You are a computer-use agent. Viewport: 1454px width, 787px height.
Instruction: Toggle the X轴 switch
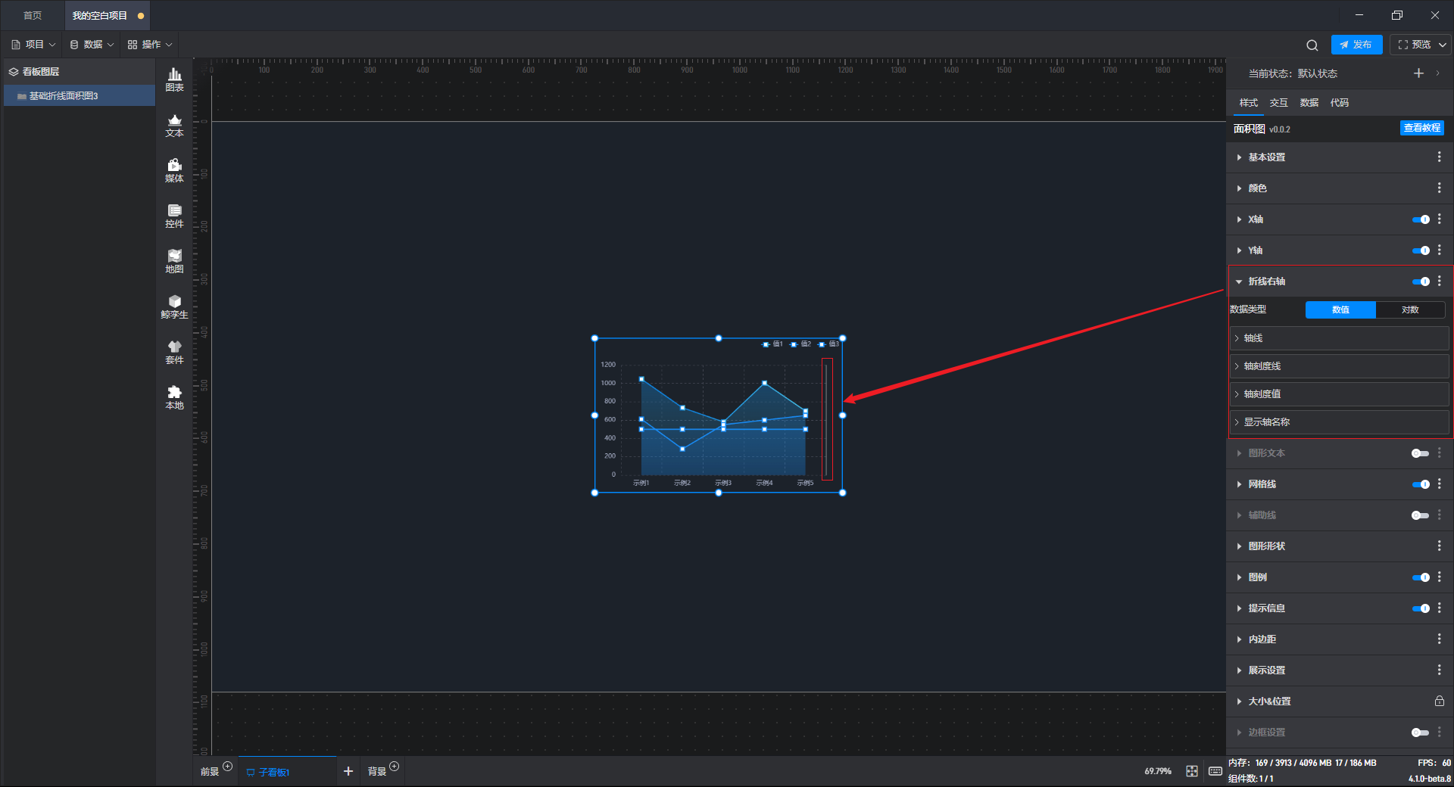1421,219
